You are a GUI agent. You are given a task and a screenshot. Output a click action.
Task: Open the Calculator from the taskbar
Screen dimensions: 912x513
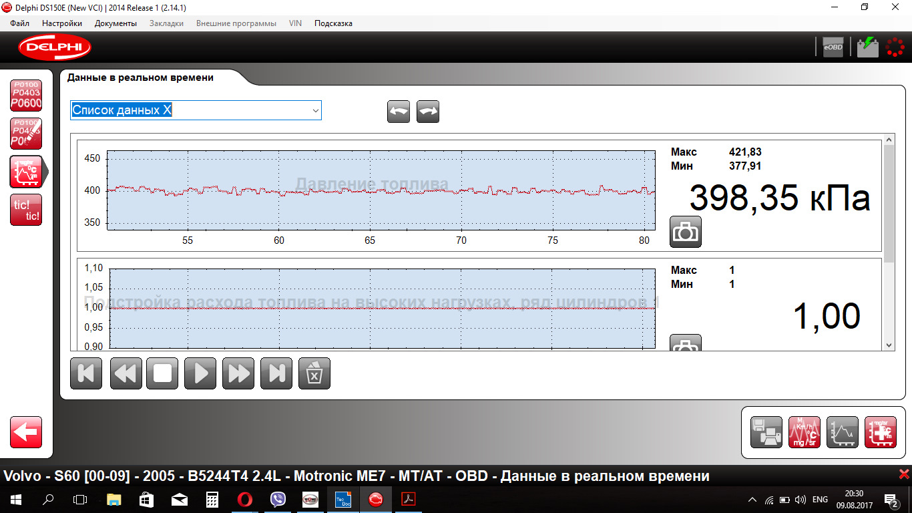pyautogui.click(x=212, y=499)
